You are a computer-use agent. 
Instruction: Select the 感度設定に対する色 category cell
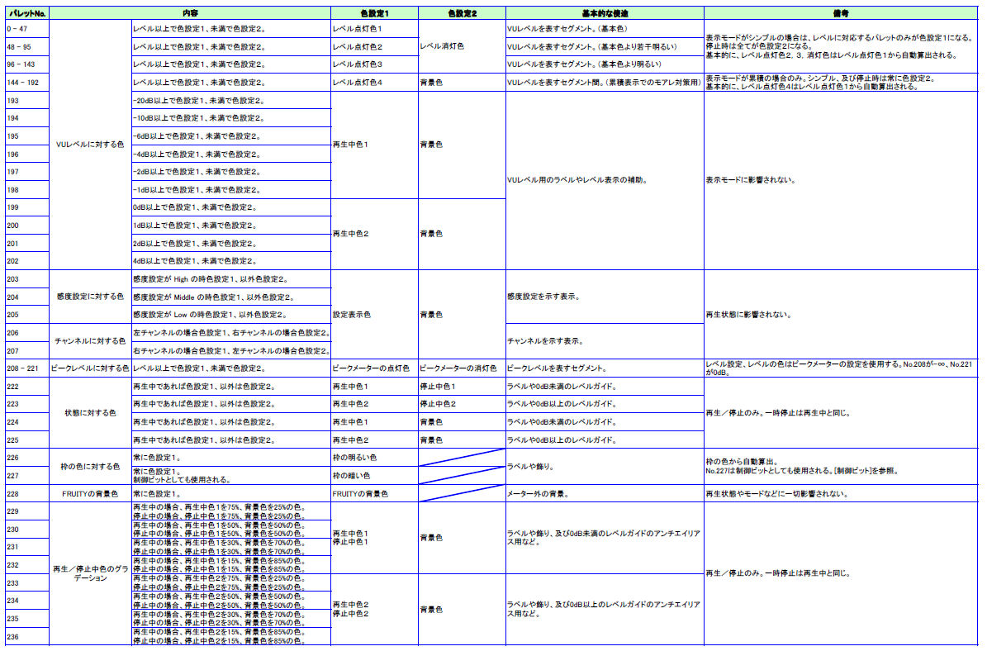click(90, 297)
